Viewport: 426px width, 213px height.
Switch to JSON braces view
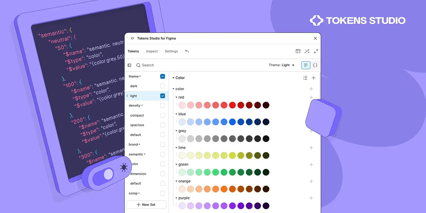[315, 65]
